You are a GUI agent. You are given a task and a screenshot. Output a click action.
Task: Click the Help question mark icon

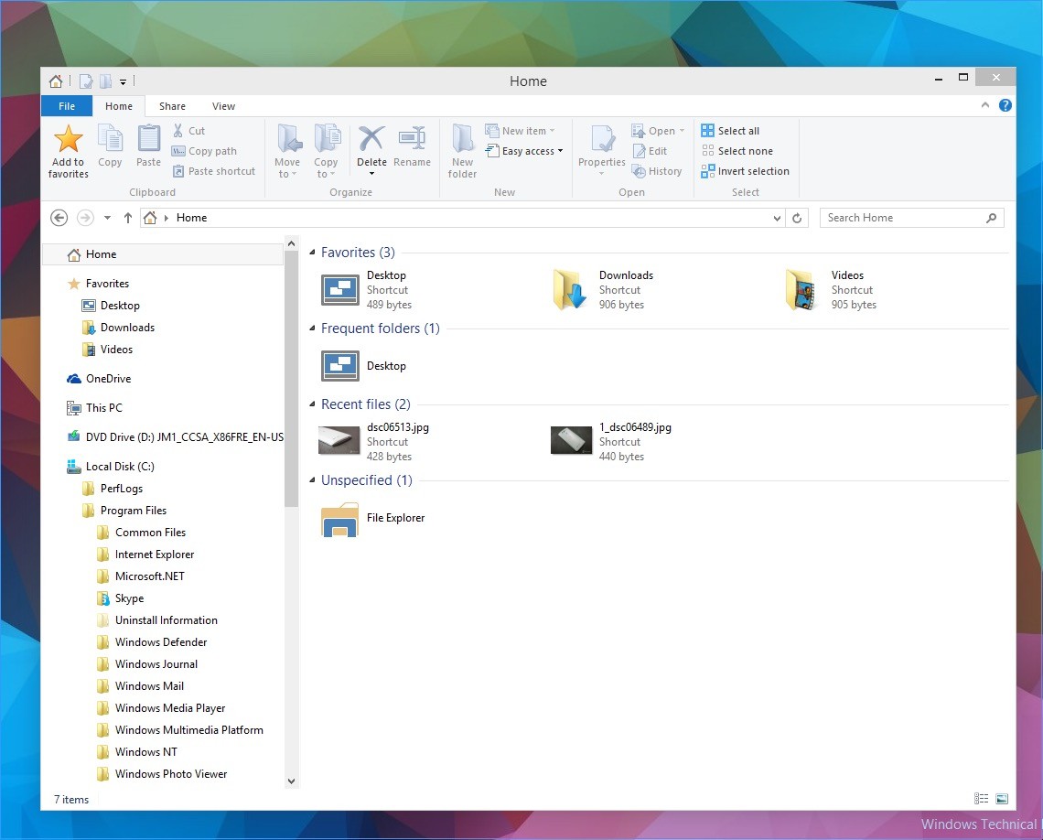(x=1005, y=105)
